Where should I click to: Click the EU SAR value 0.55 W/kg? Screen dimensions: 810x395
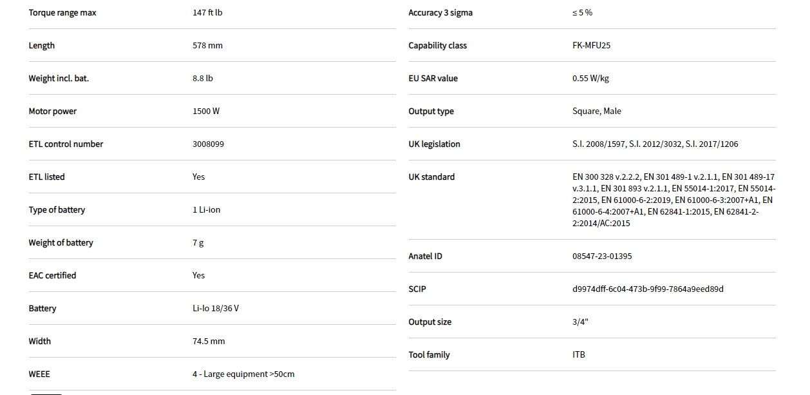(x=590, y=79)
